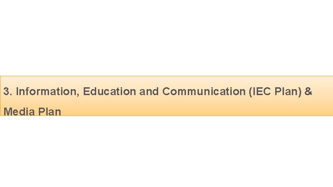Click the "Plan)" text on the first line
The height and width of the screenshot is (187, 333).
point(288,91)
